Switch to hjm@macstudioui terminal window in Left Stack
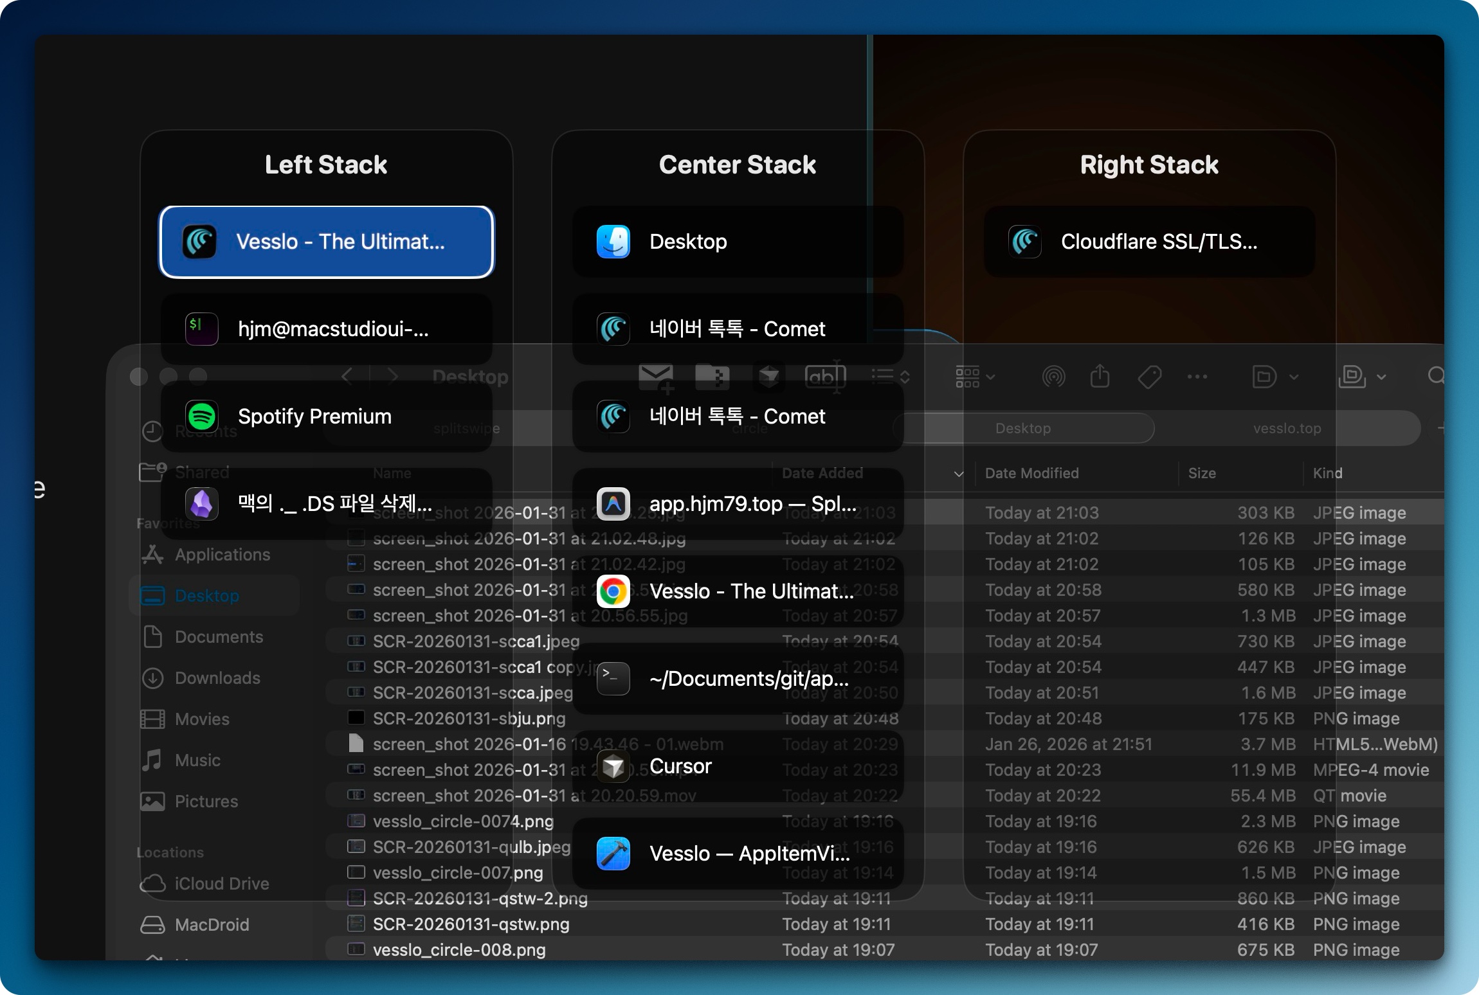This screenshot has height=995, width=1479. [327, 329]
